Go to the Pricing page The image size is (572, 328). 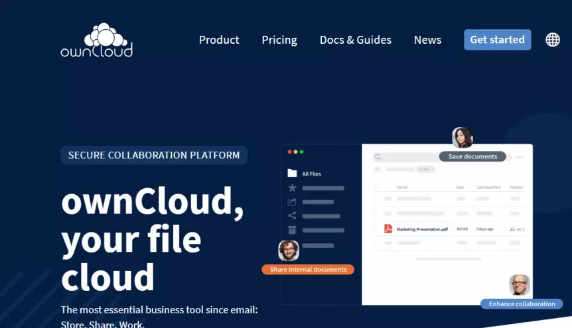[279, 40]
